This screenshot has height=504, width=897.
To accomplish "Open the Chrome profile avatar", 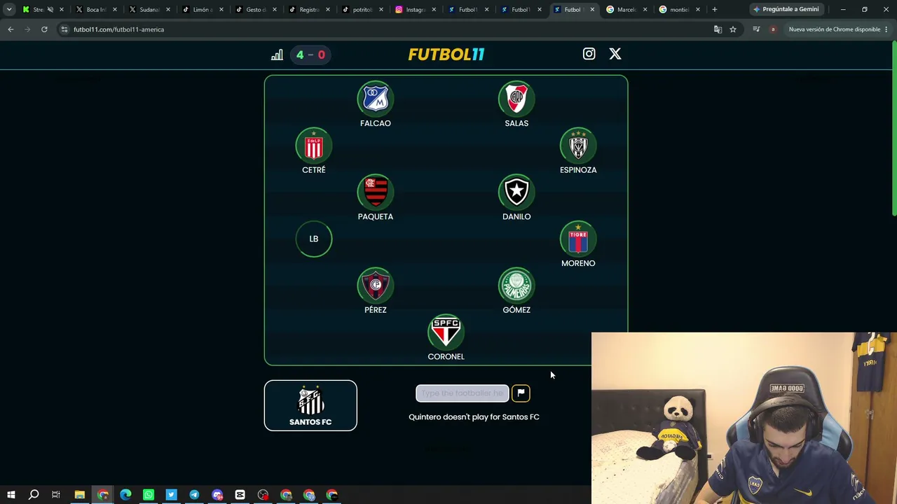I will [773, 29].
